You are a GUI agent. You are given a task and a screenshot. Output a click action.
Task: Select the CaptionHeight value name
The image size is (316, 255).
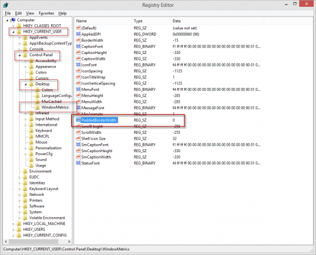click(94, 53)
